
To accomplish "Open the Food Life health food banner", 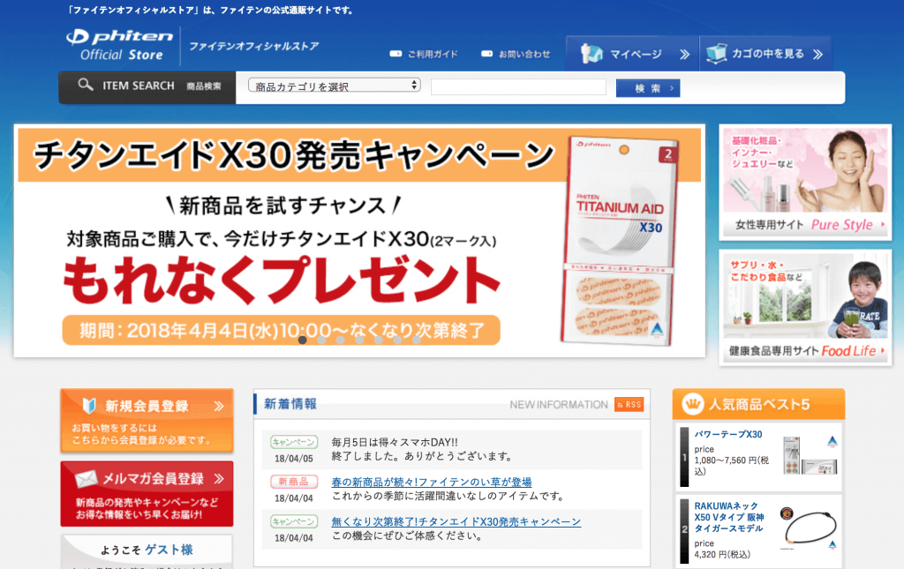I will coord(805,308).
